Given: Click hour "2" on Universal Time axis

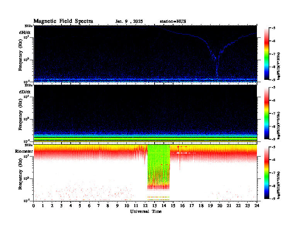Looking at the screenshot, I should click(x=52, y=206).
